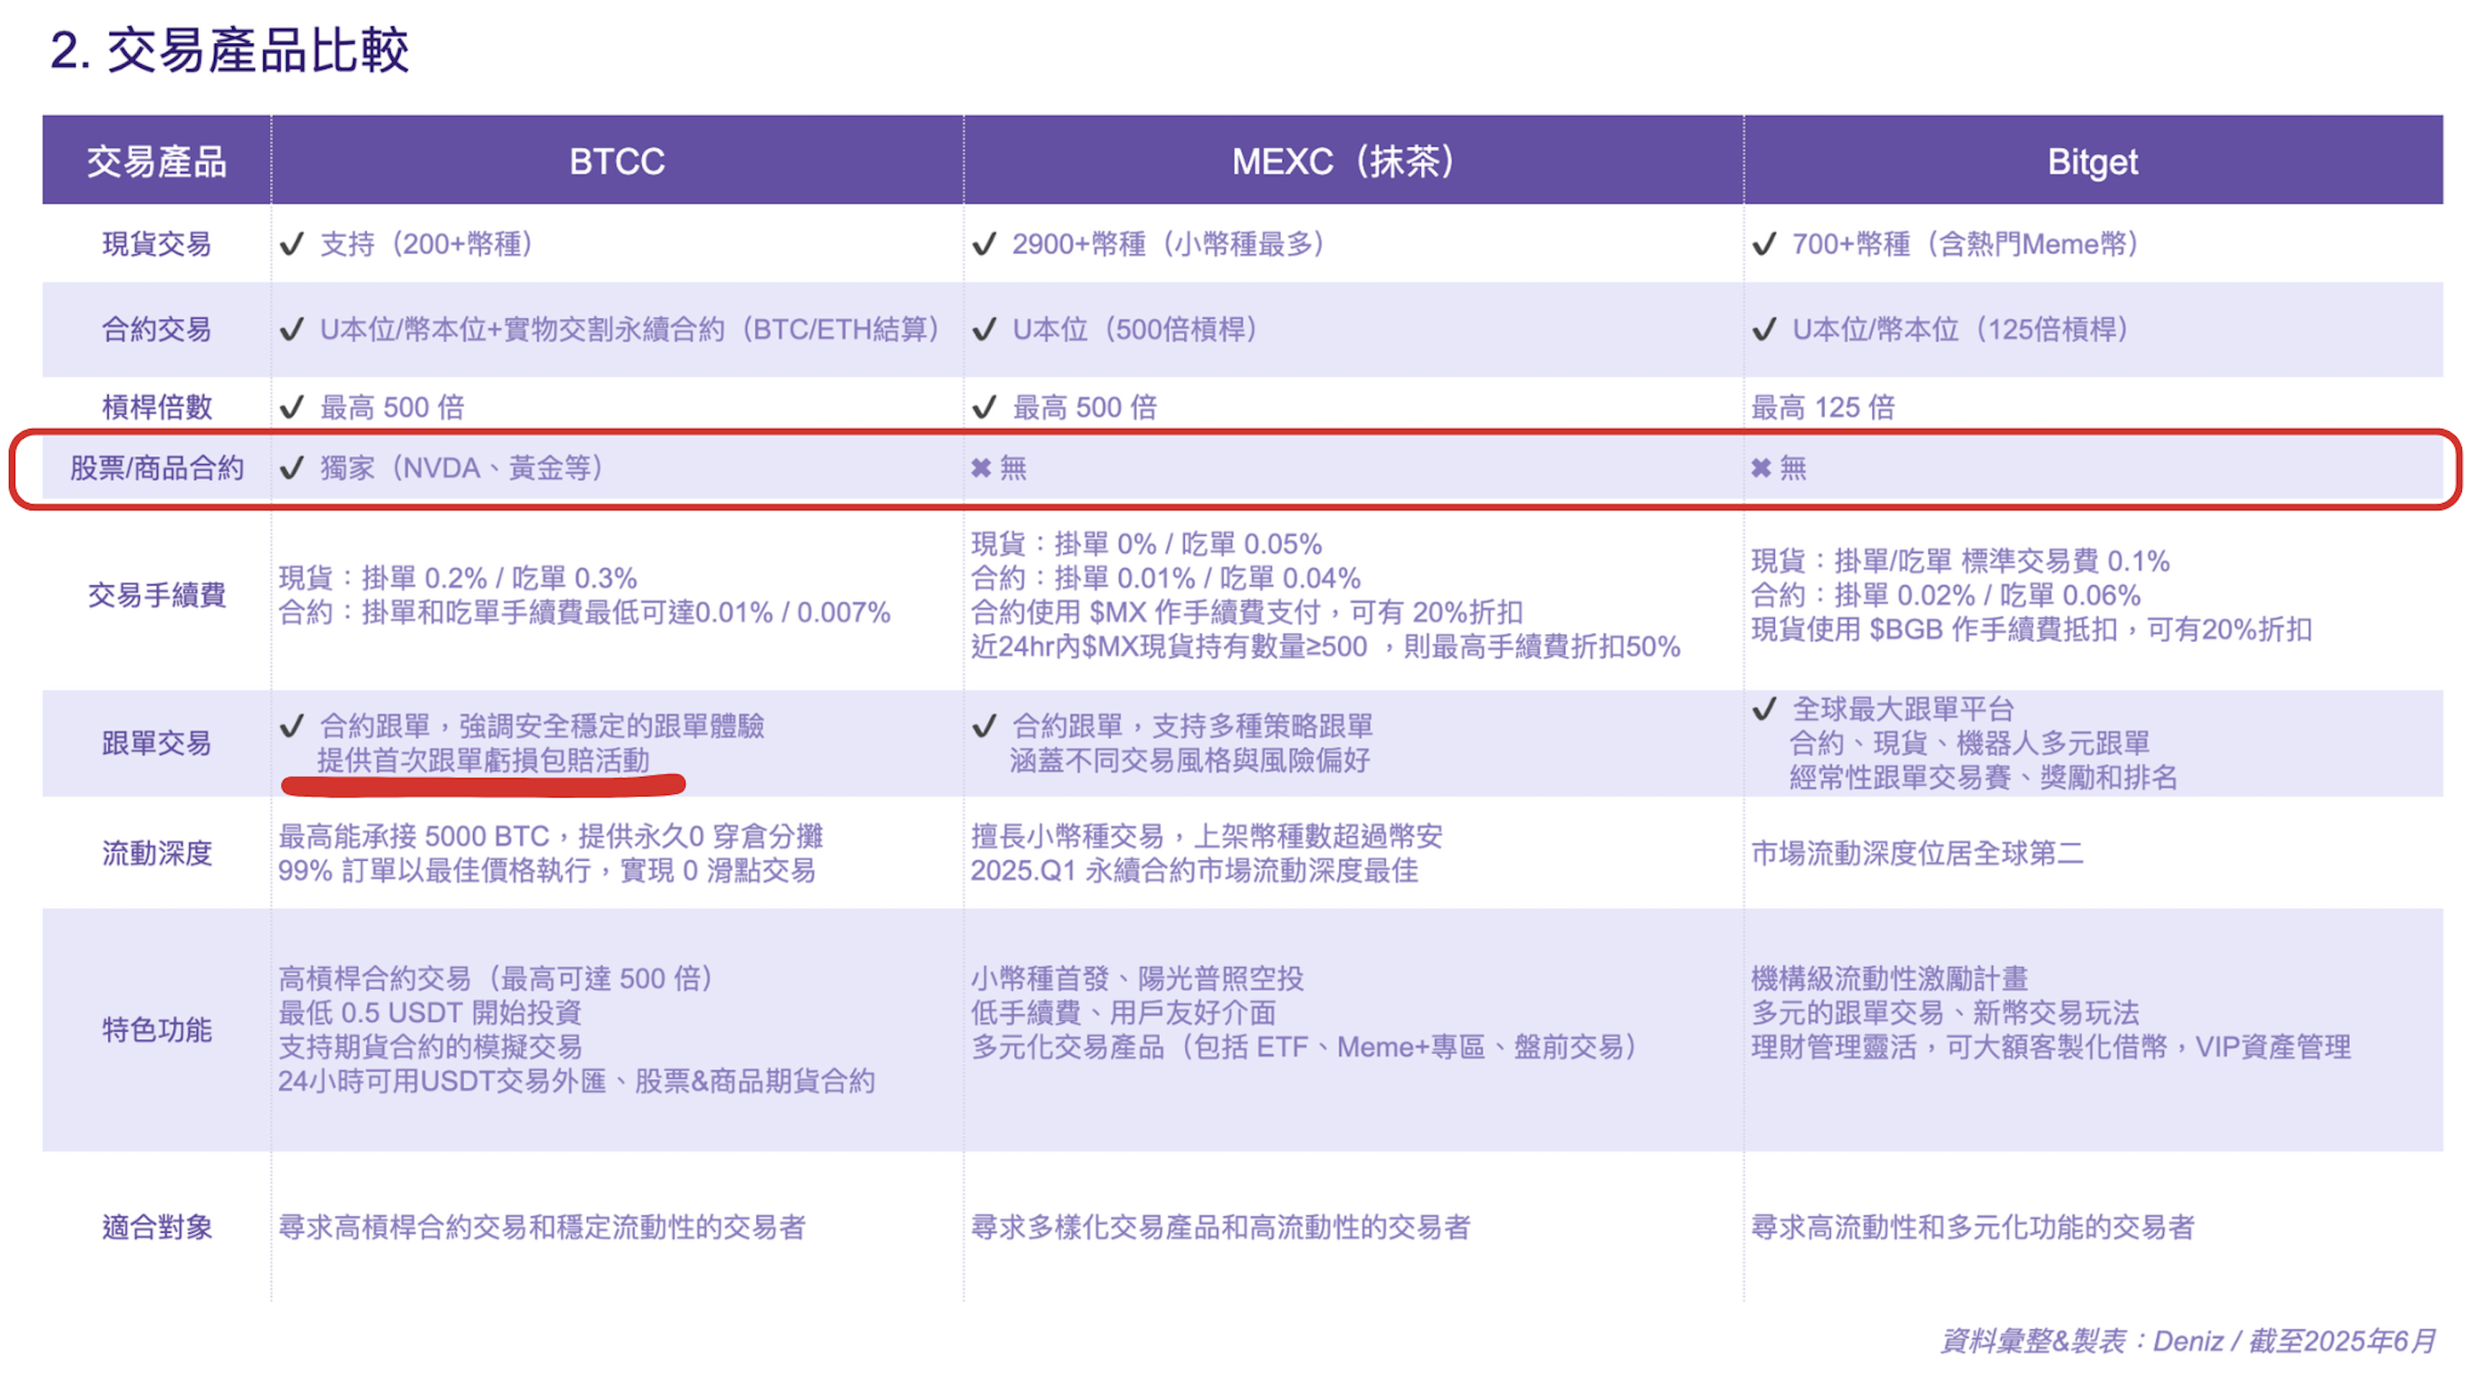2475x1376 pixels.
Task: Click the checkmark next to BTCC 合約跟單
Action: point(291,728)
